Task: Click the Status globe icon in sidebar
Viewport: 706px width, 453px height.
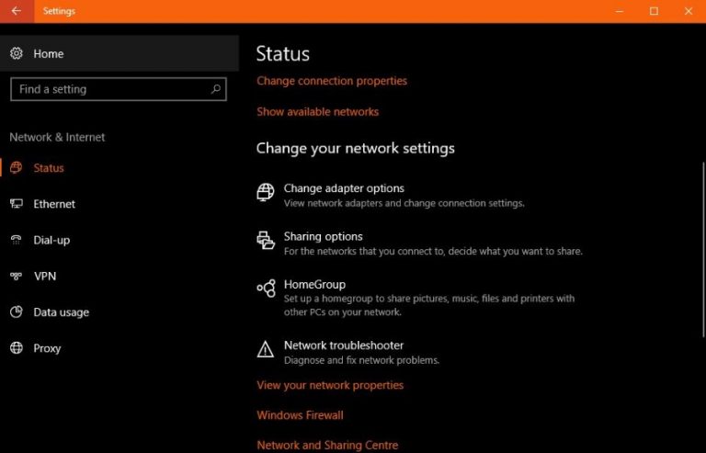Action: (x=17, y=168)
